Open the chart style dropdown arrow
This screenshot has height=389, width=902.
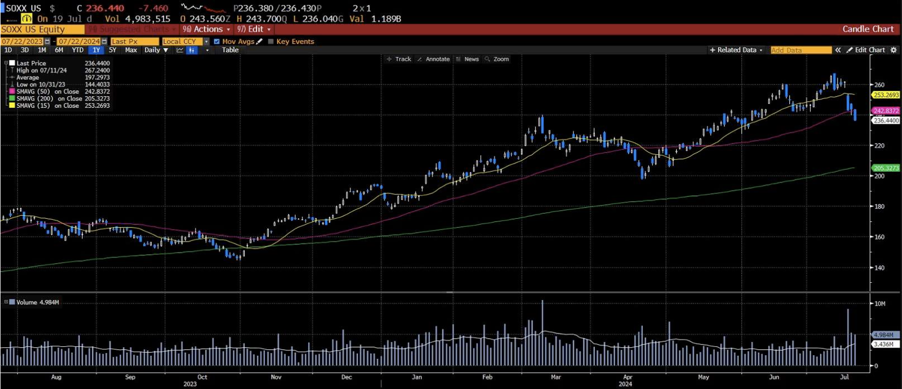coord(207,50)
